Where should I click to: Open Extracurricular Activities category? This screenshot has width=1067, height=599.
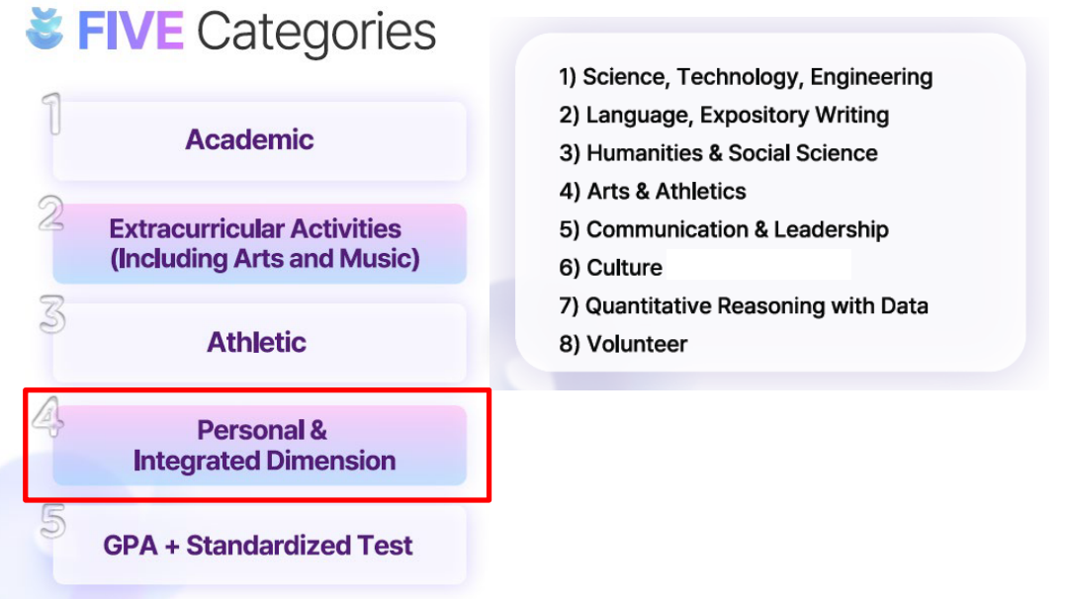pyautogui.click(x=259, y=244)
